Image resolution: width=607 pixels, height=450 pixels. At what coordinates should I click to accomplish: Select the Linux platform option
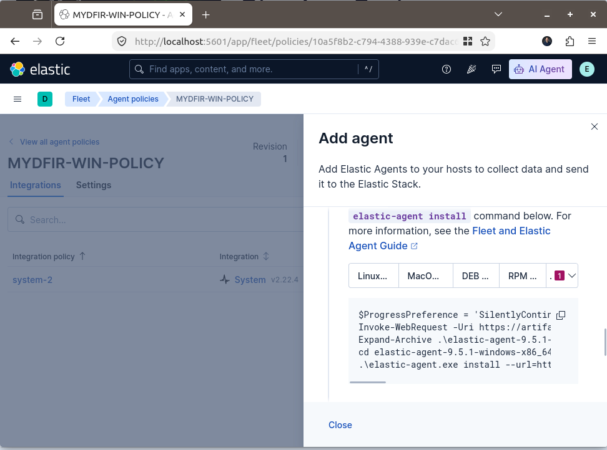[373, 275]
